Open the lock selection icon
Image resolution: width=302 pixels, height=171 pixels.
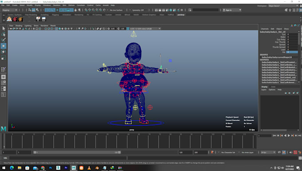[x=75, y=10]
